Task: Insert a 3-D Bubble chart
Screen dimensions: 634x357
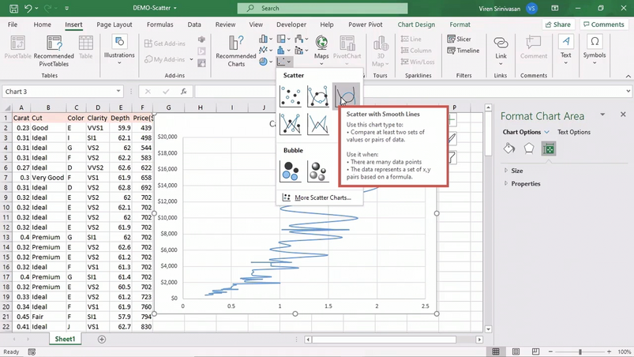Action: pyautogui.click(x=318, y=171)
